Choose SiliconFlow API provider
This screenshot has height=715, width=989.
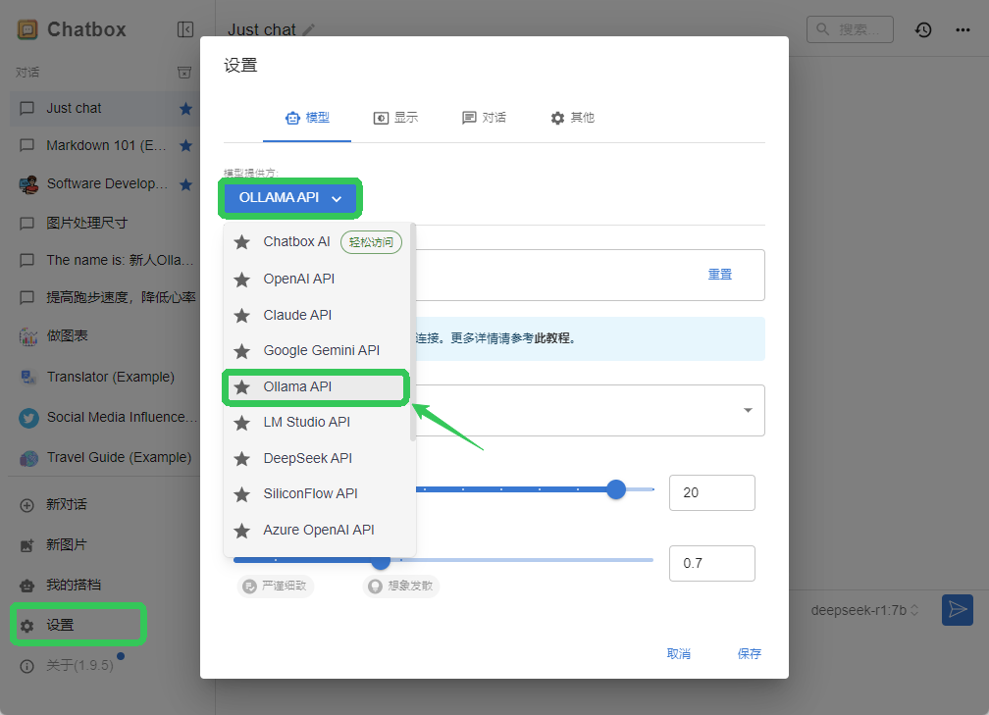[x=317, y=493]
